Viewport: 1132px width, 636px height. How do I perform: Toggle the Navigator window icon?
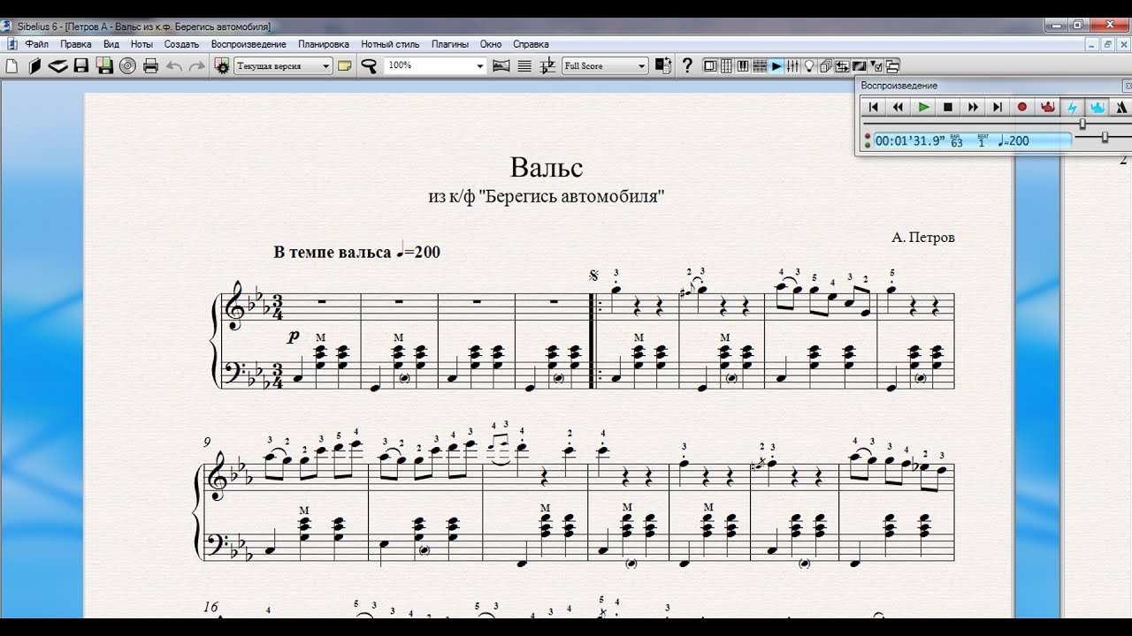[710, 65]
